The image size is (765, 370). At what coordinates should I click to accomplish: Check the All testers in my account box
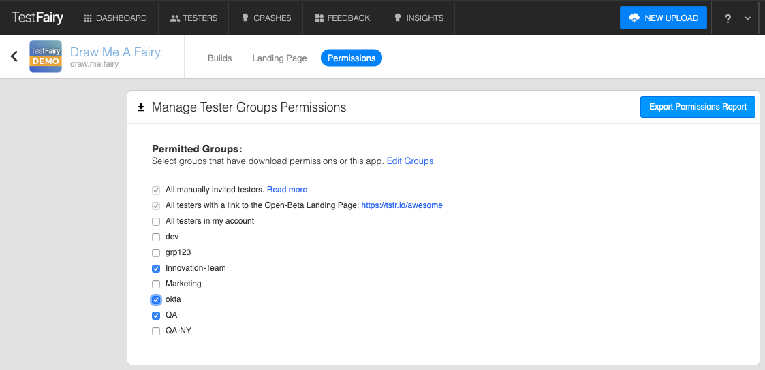156,222
